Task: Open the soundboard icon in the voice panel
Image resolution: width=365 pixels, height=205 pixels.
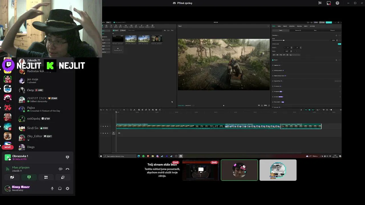Action: [63, 177]
